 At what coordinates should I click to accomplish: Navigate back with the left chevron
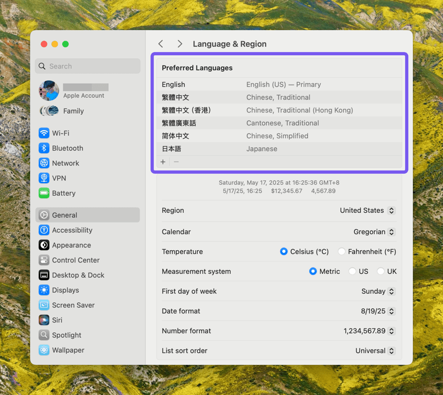tap(161, 44)
